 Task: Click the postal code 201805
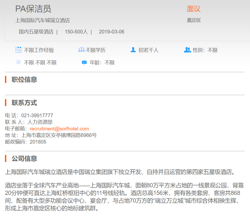tap(38, 142)
